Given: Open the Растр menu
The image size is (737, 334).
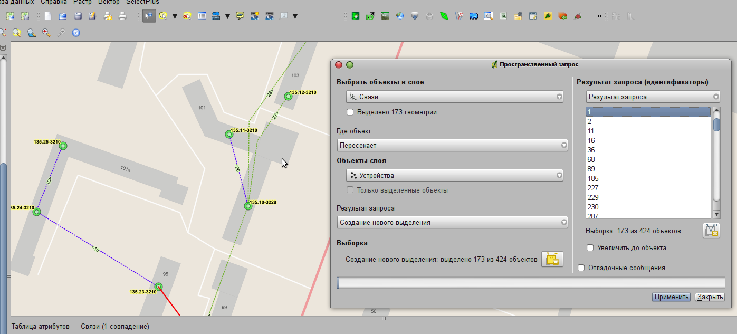Looking at the screenshot, I should (x=82, y=2).
